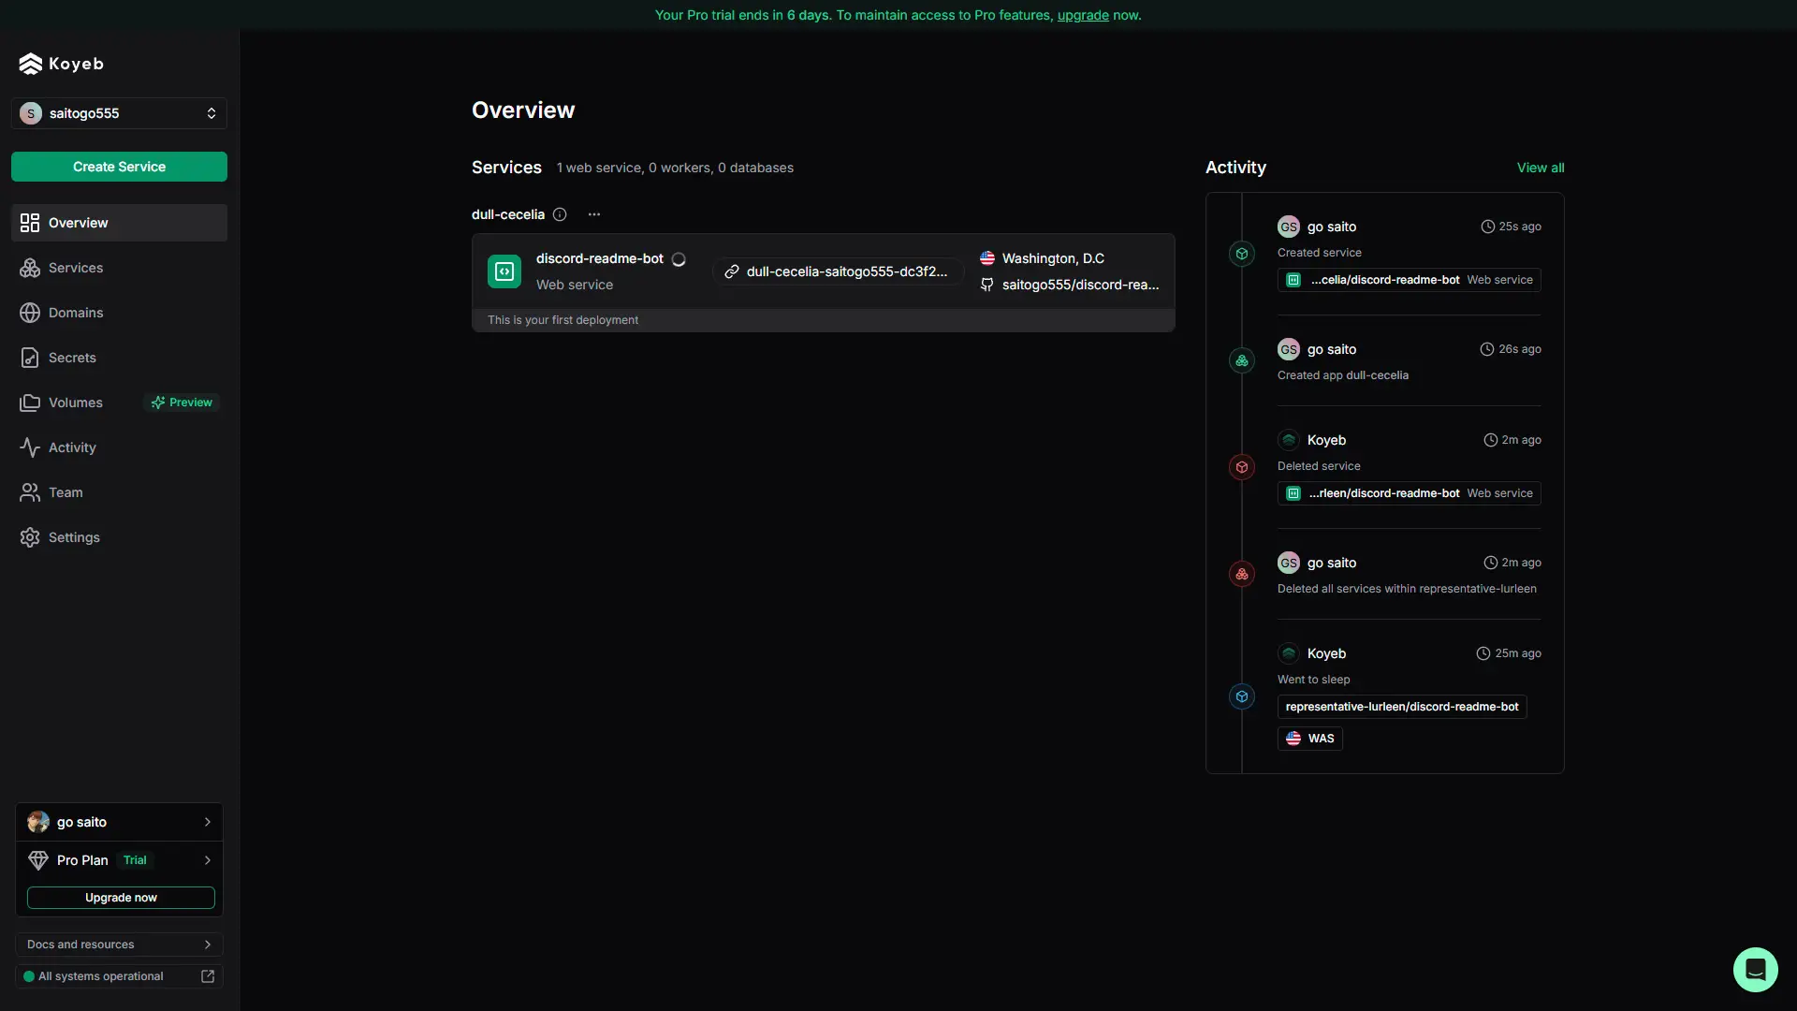Click the Koyeb logo icon

(x=31, y=64)
